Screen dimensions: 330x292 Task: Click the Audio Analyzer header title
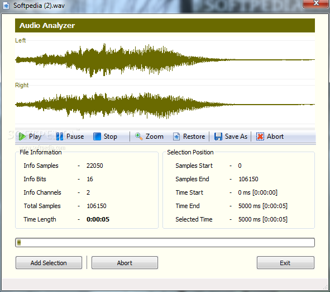[47, 26]
